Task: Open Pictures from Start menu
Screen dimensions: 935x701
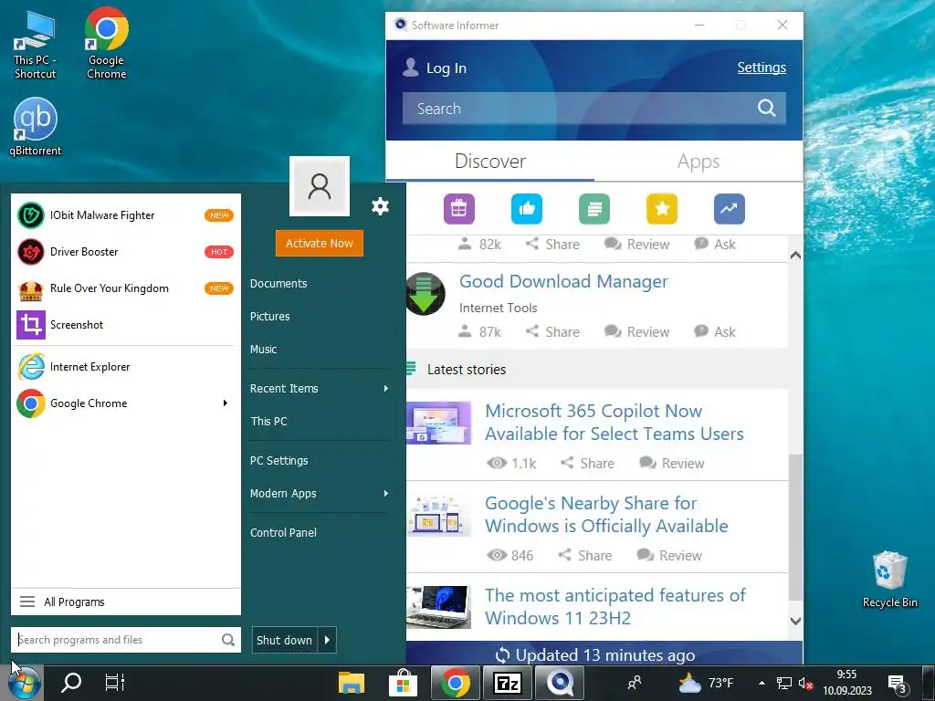Action: [269, 317]
